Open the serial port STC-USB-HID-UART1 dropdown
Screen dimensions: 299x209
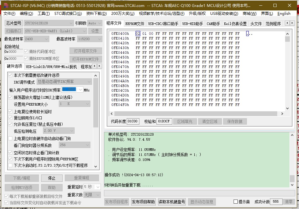click(55, 31)
